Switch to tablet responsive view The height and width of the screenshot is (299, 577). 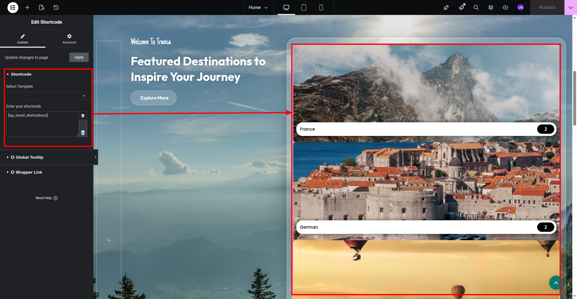304,7
